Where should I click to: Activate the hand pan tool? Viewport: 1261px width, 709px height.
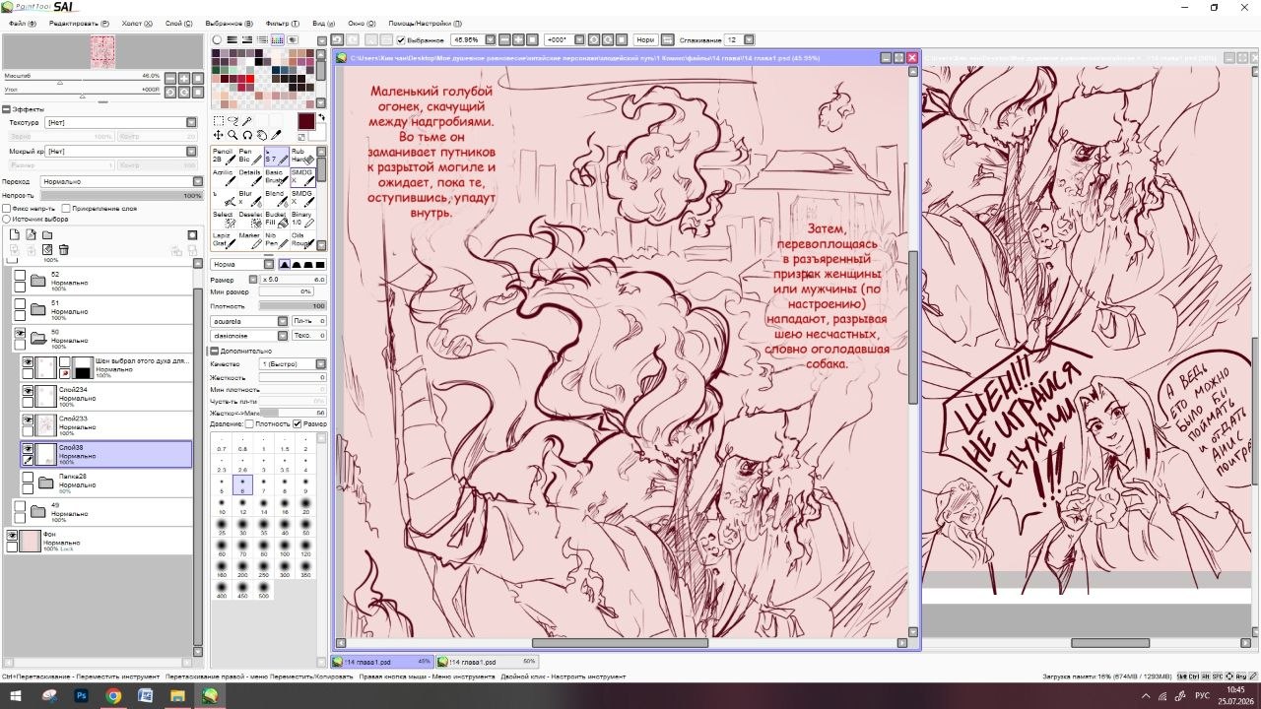click(x=262, y=135)
